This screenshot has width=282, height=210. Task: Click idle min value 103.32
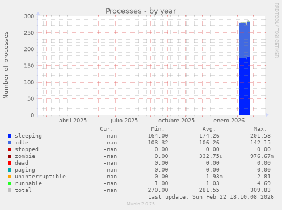coord(158,143)
